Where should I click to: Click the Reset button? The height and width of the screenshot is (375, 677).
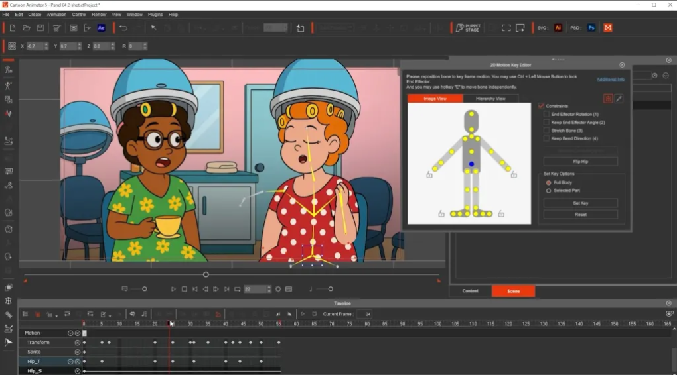click(580, 214)
